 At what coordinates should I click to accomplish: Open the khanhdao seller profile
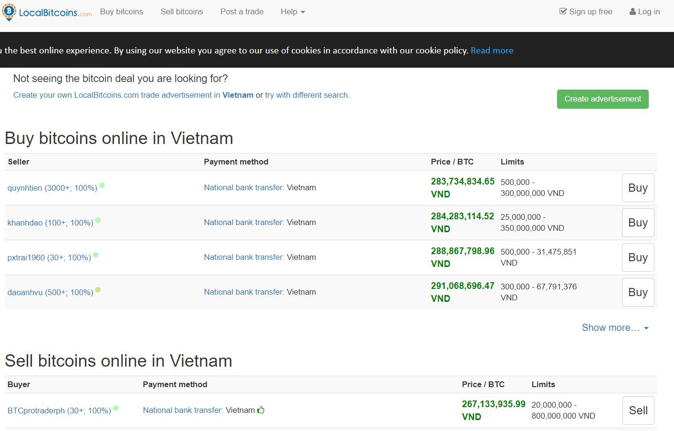pyautogui.click(x=50, y=223)
